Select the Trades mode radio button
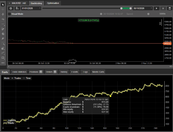The width and height of the screenshot is (173, 132). coord(12,78)
